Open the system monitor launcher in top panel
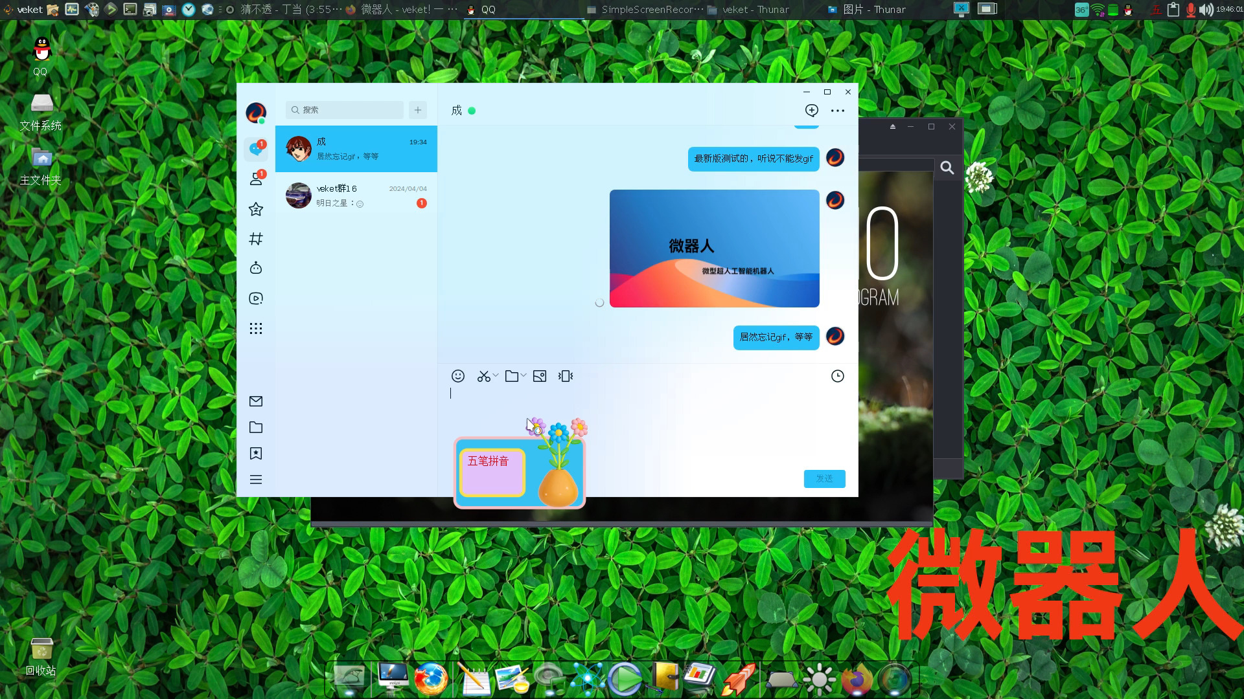Viewport: 1244px width, 699px height. pyautogui.click(x=72, y=9)
